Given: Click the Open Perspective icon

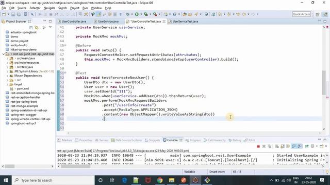Looking at the screenshot, I should click(318, 14).
